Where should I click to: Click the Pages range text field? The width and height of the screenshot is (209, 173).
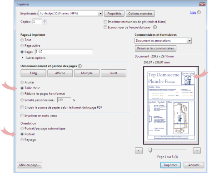click(x=64, y=52)
